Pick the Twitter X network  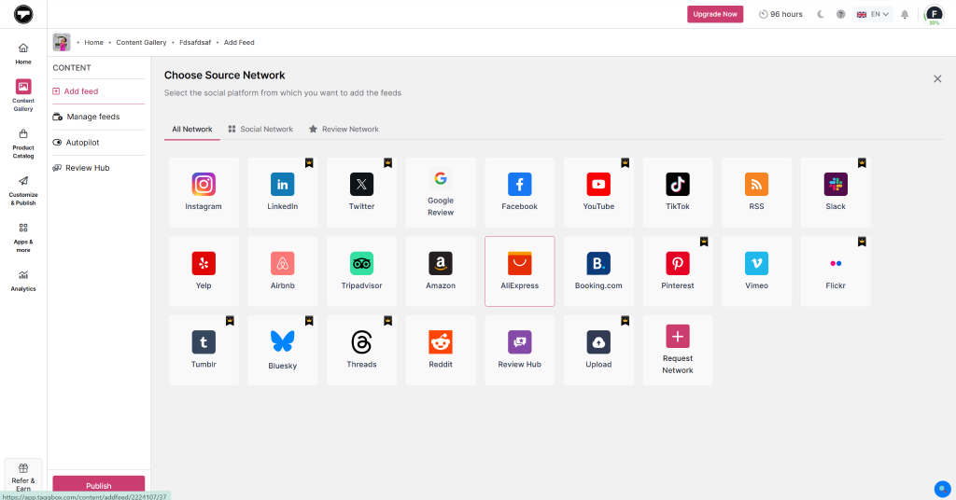point(361,192)
